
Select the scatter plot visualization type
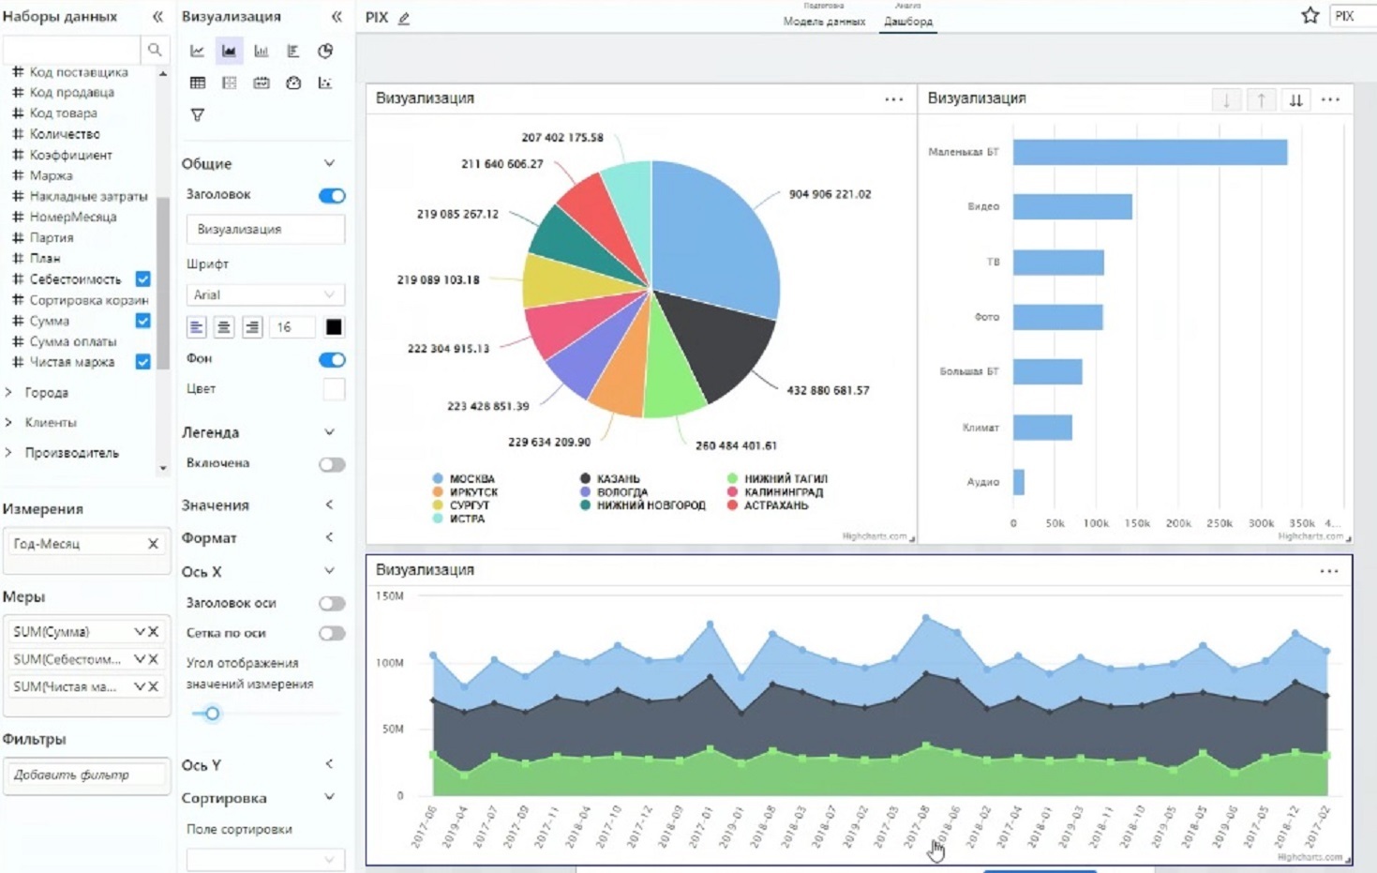[325, 83]
